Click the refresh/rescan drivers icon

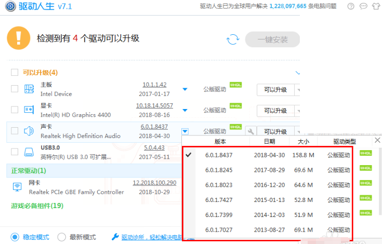[x=232, y=39]
